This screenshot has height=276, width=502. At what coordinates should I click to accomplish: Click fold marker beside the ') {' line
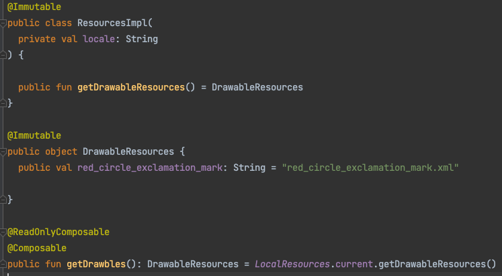3,55
